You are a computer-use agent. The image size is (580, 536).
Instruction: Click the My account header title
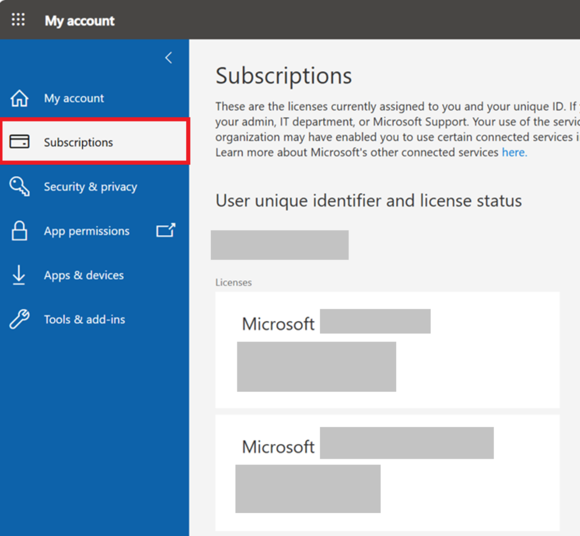(79, 21)
